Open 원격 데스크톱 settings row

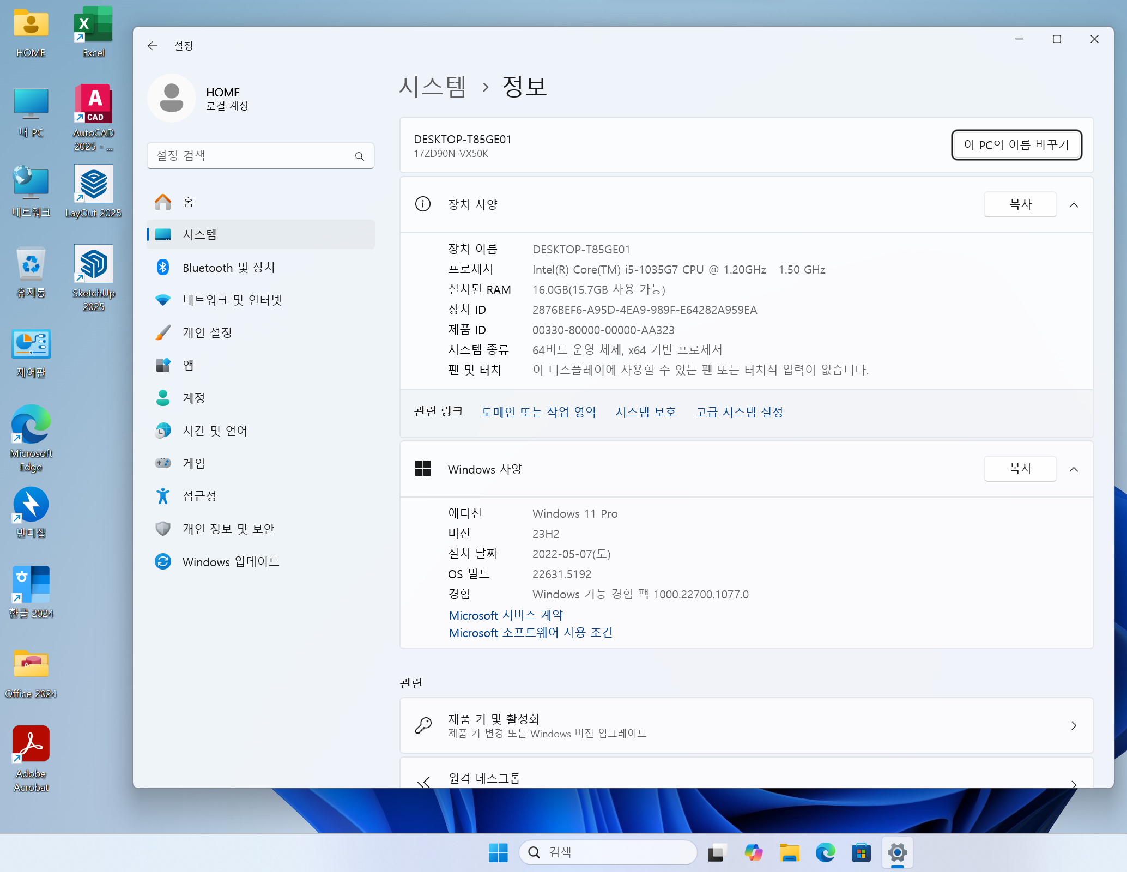747,773
